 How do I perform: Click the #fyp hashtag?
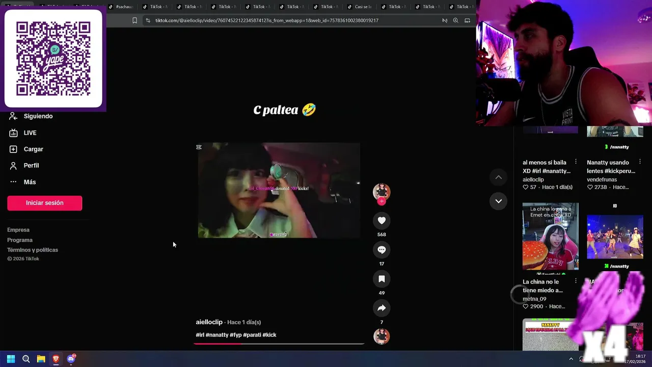[x=236, y=335]
